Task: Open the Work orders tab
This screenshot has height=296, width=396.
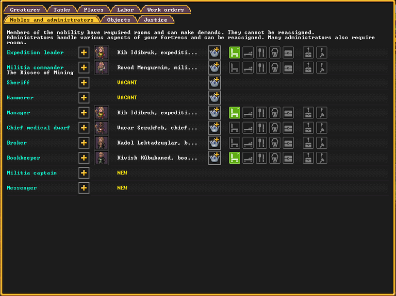Action: 166,10
